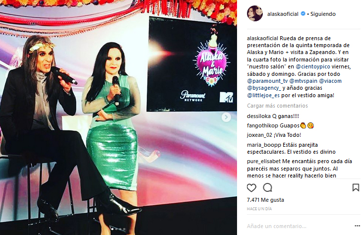This screenshot has width=362, height=235.
Task: Go to next photo with carousel arrow
Action: point(226,117)
